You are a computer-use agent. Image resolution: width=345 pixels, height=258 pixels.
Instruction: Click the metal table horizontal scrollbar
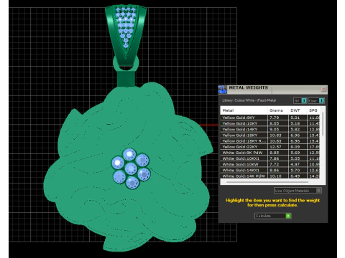tap(267, 182)
